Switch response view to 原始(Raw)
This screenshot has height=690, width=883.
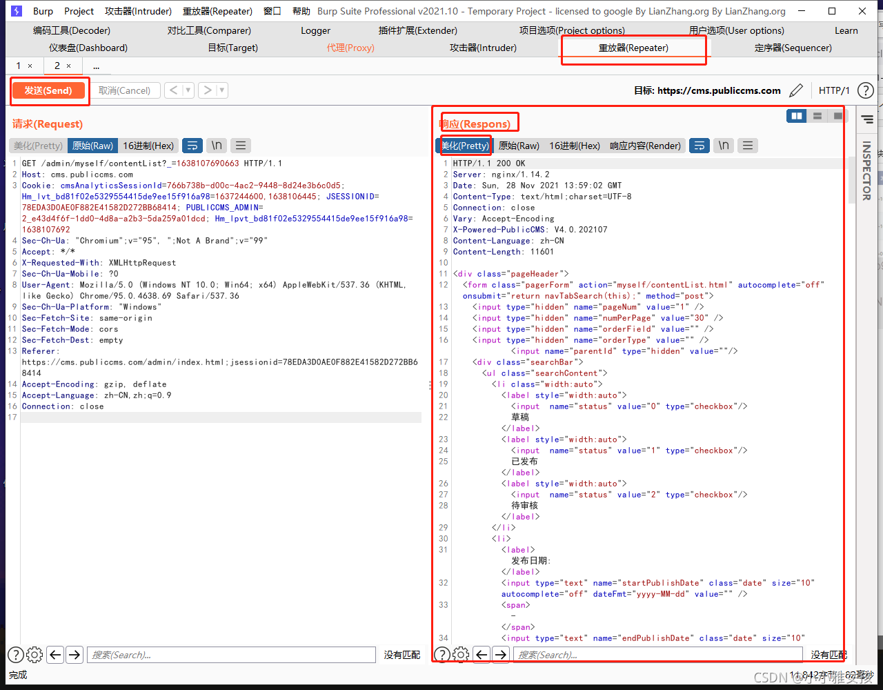coord(519,146)
